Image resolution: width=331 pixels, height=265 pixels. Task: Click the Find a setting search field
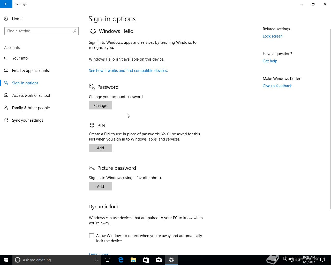point(41,31)
